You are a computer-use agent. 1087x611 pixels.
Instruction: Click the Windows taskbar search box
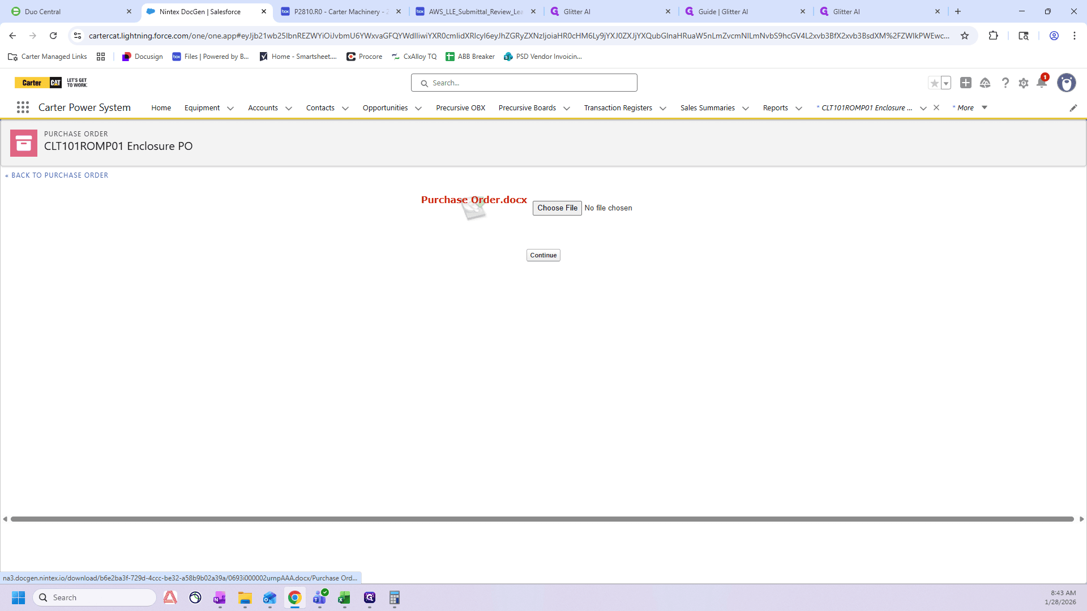tap(95, 597)
